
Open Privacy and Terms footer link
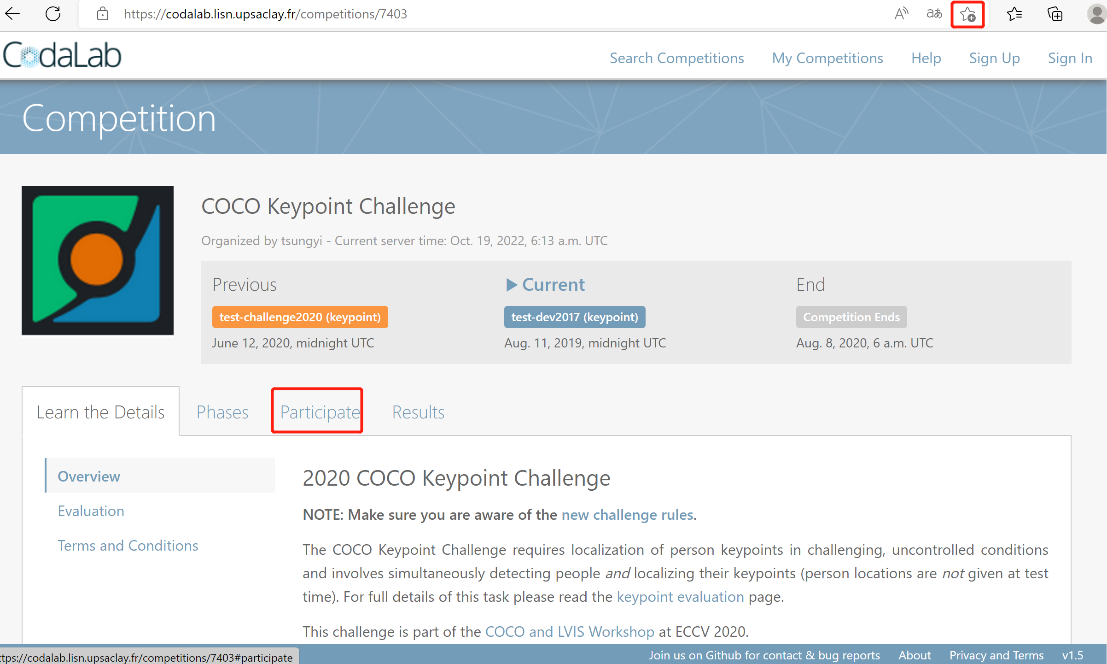coord(996,655)
